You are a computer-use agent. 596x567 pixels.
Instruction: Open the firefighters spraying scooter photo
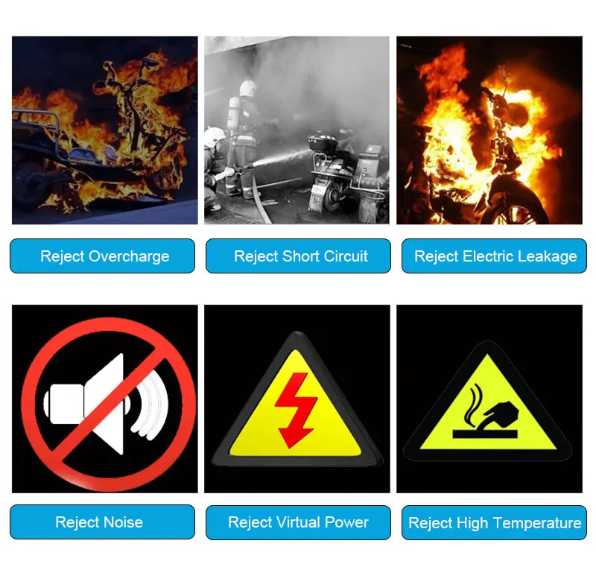pyautogui.click(x=297, y=130)
